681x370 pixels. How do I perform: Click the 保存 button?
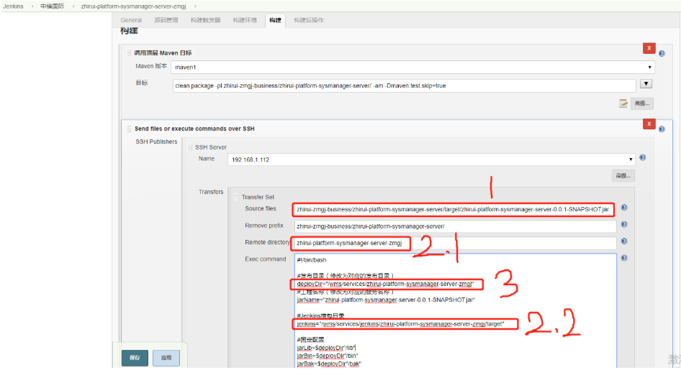(135, 358)
